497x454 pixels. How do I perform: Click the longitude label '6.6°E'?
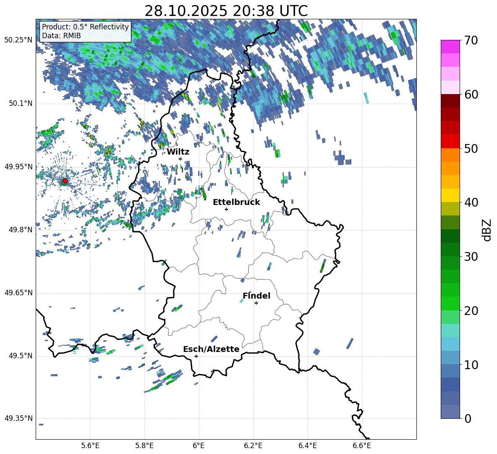pos(362,446)
